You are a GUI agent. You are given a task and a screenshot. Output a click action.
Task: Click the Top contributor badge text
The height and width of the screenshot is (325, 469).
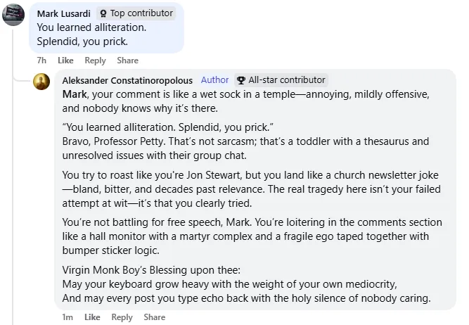pos(141,13)
